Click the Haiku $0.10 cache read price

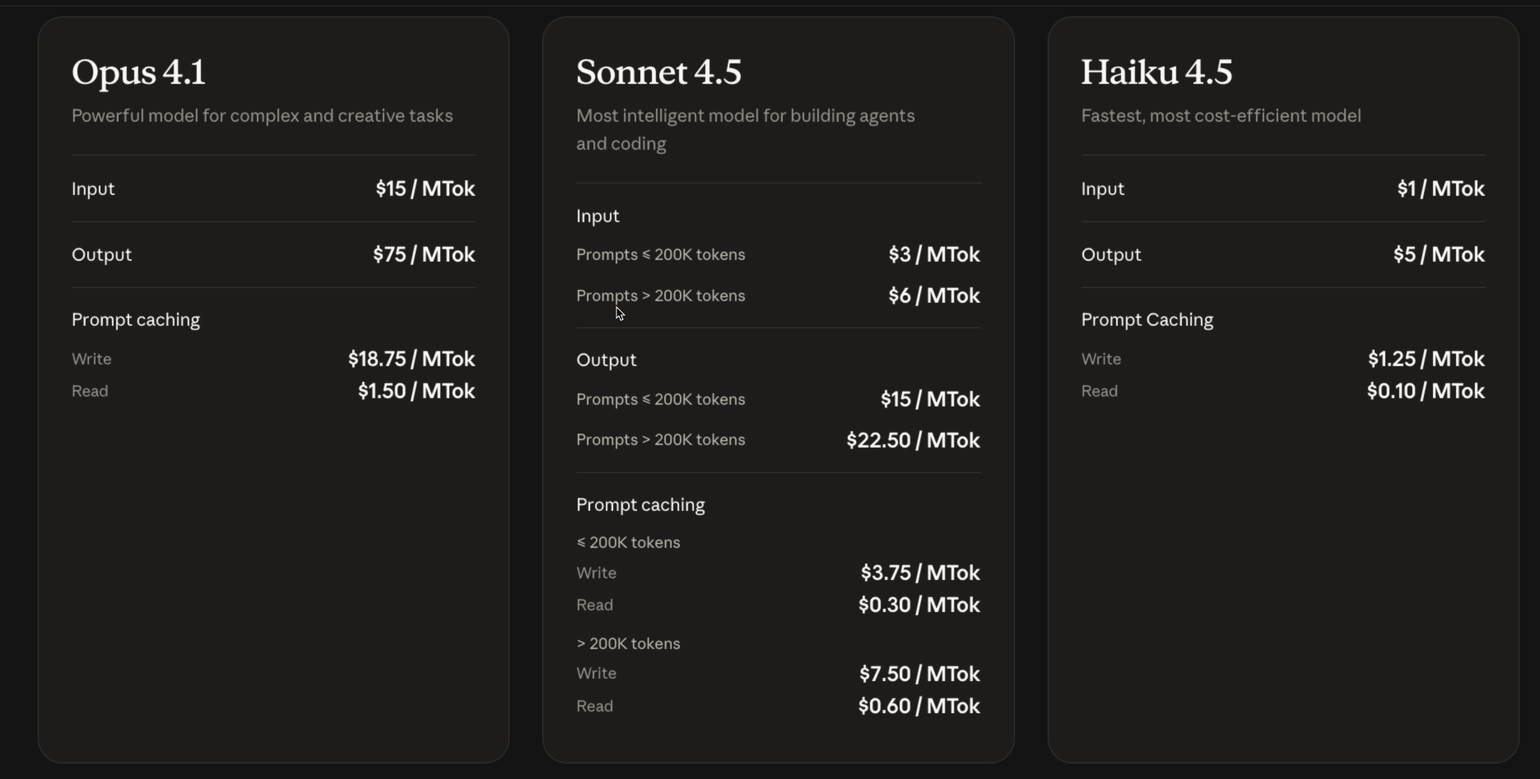pos(1426,392)
